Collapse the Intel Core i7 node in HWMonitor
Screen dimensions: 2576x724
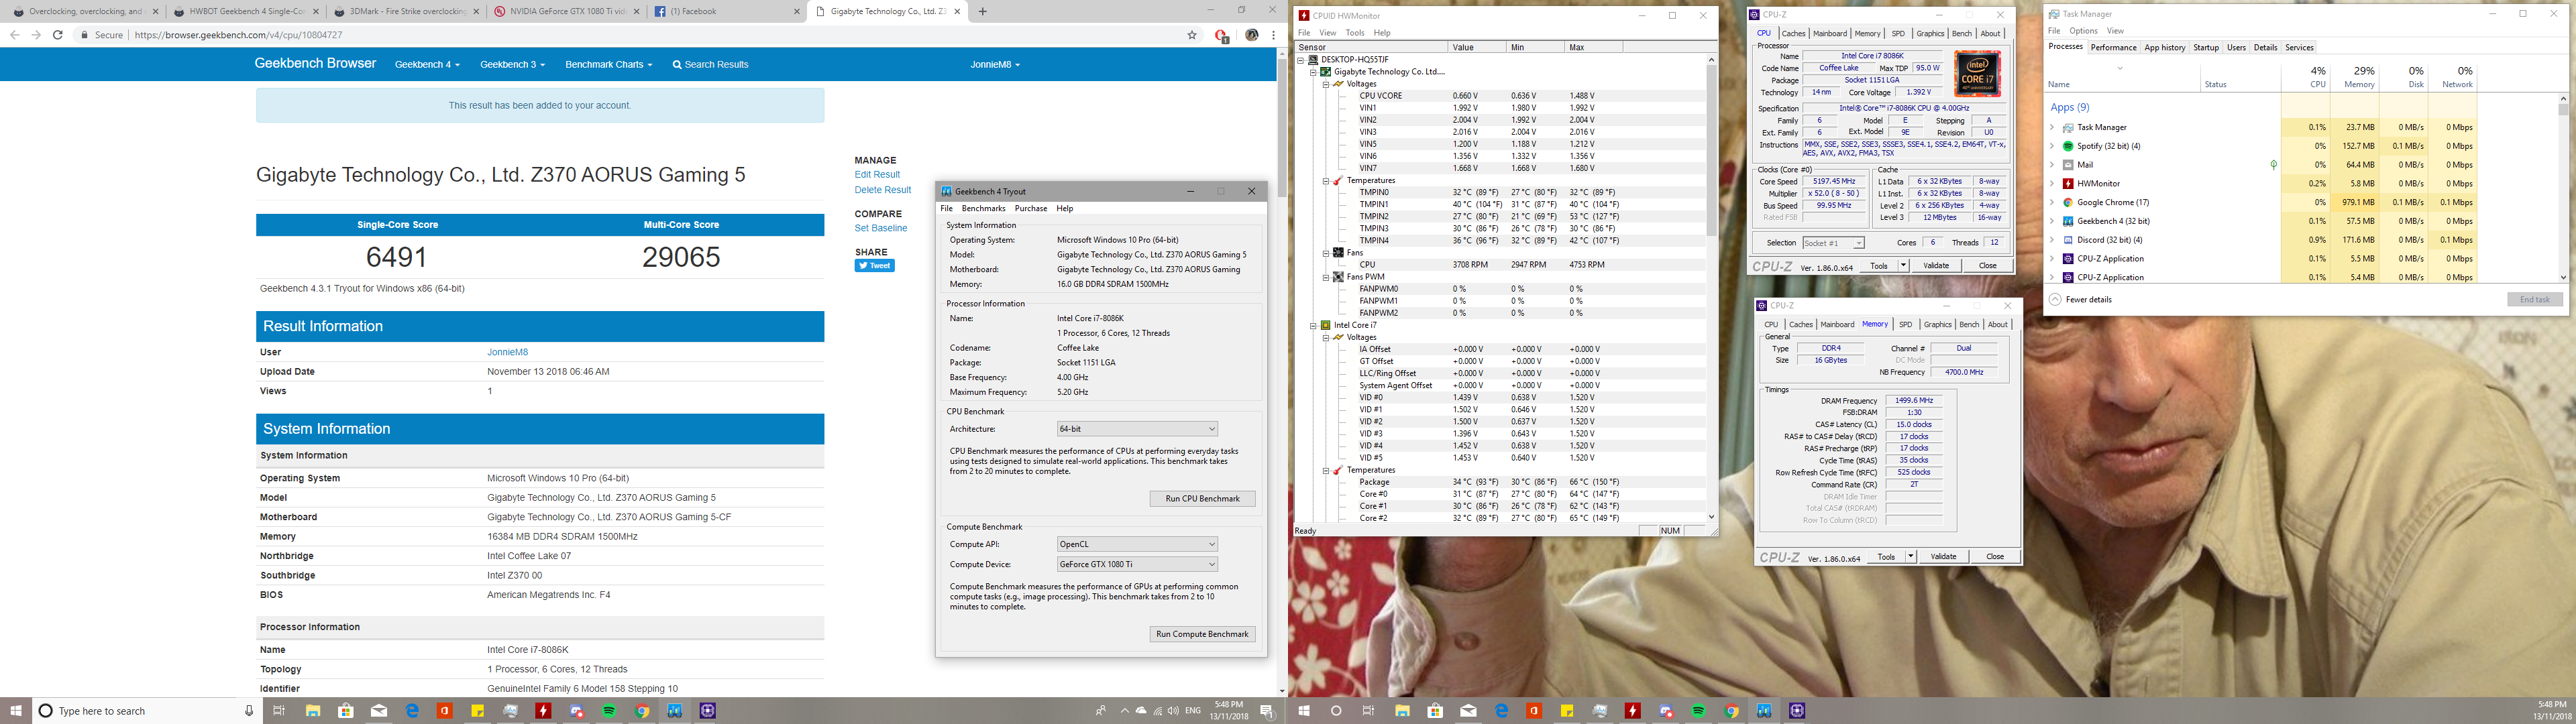[1315, 325]
